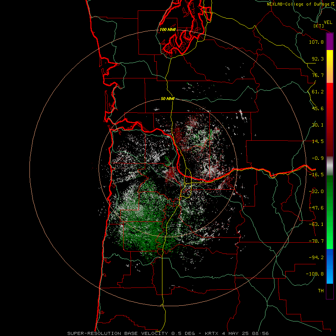The image size is (336, 336).
Task: Click the -0.9 velocity scale value
Action: [x=318, y=158]
